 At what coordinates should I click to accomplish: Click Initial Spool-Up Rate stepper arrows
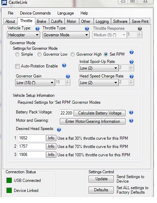[x=131, y=67]
